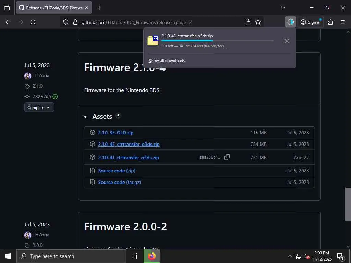Click the 734 MB size text
Viewport: 351px width, 263px height.
tap(258, 144)
